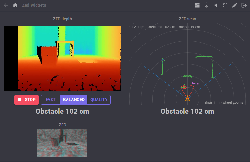
Task: Click the orange robot triangle marker
Action: 187,98
